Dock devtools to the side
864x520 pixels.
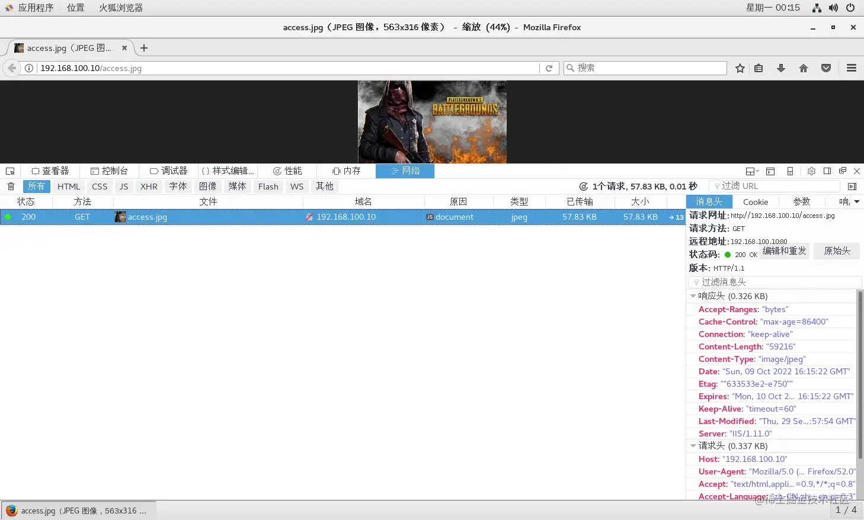(827, 171)
